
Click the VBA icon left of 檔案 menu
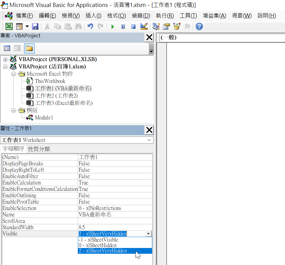coord(9,15)
